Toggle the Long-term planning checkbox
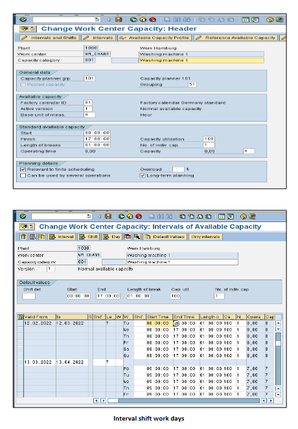 143,175
